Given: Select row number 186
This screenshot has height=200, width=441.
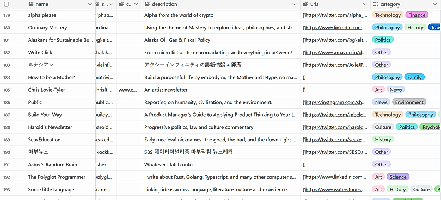Looking at the screenshot, I should coord(7,102).
